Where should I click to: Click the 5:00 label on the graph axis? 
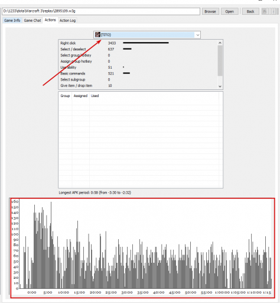(x=48, y=292)
